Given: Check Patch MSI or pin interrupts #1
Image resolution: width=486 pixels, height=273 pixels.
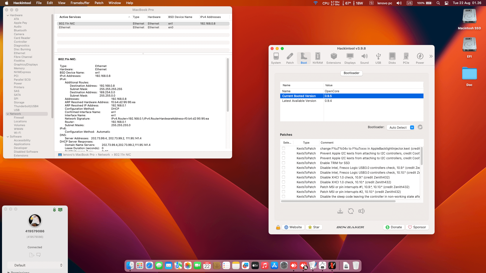Looking at the screenshot, I should 283,187.
